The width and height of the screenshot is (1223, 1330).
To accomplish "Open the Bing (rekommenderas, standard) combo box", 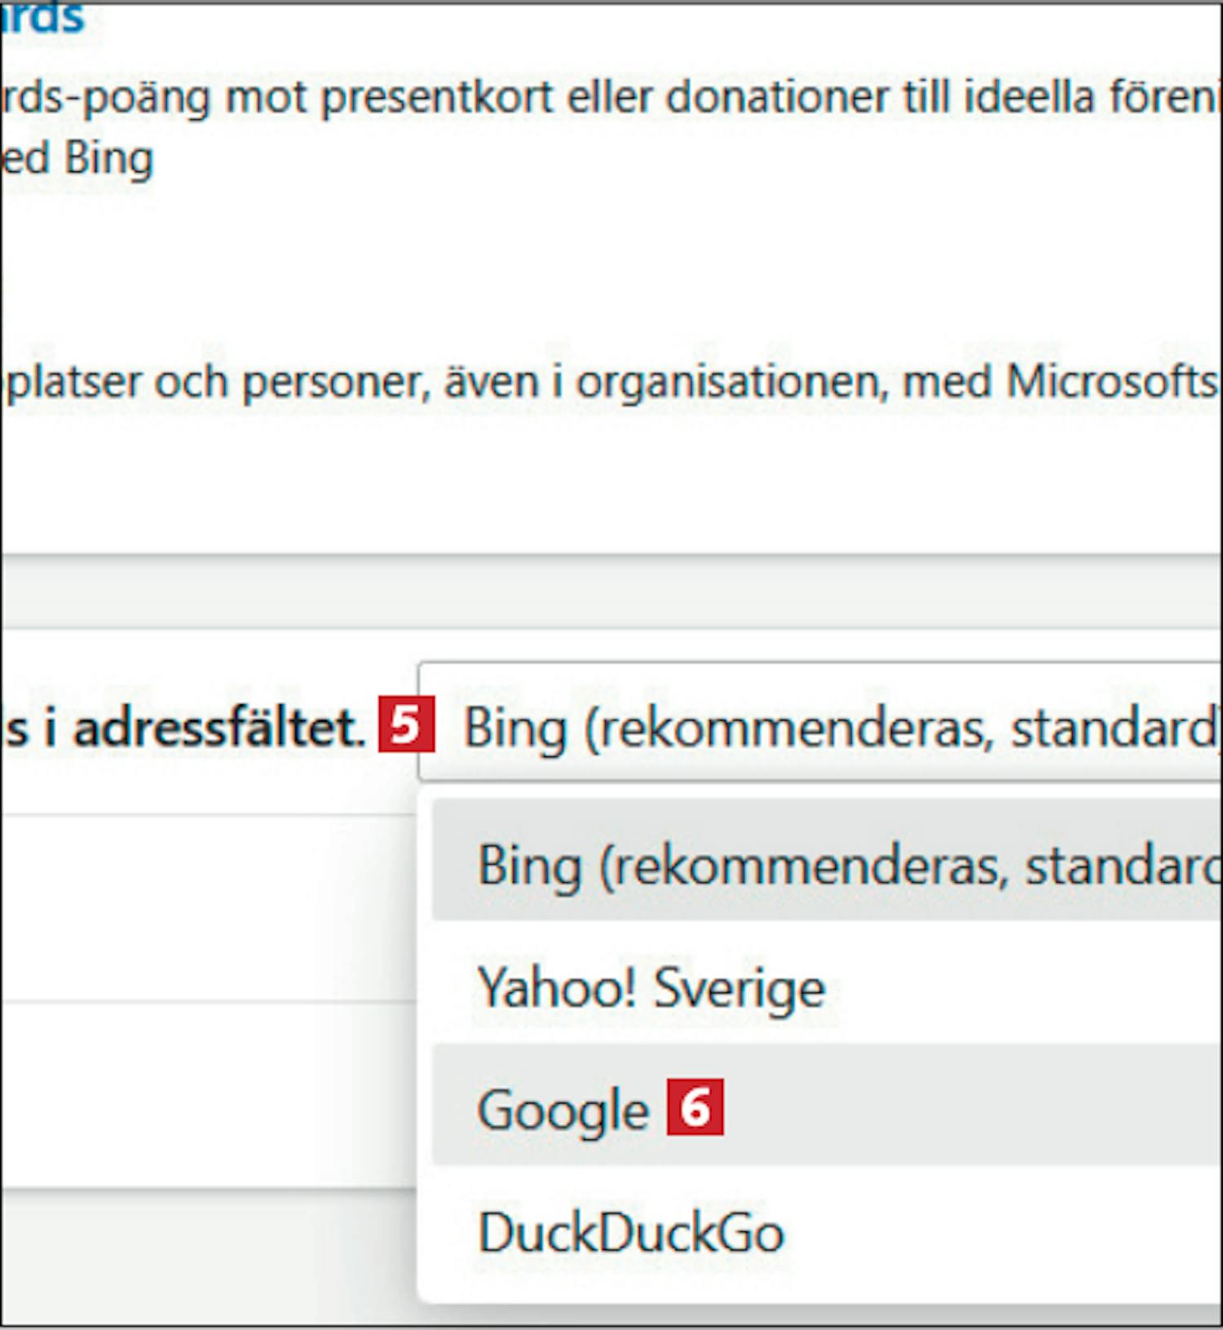I will tap(820, 722).
